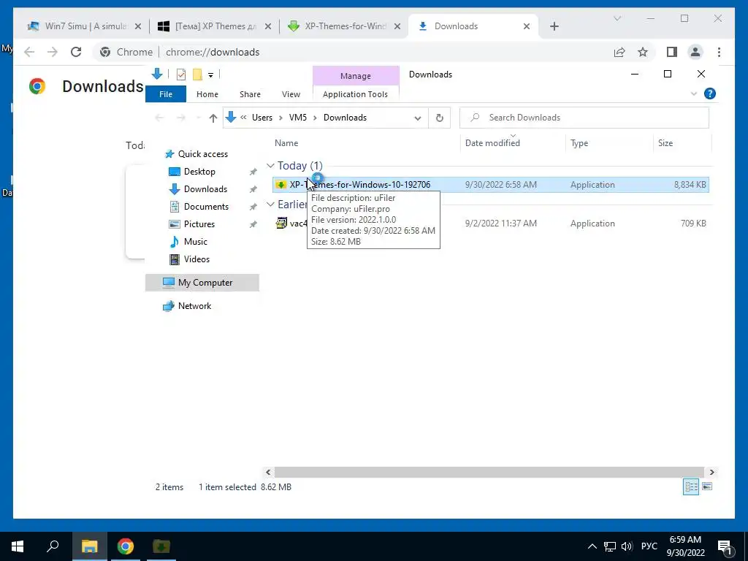Open the Share ribbon tab
This screenshot has height=561, width=748.
click(x=250, y=94)
